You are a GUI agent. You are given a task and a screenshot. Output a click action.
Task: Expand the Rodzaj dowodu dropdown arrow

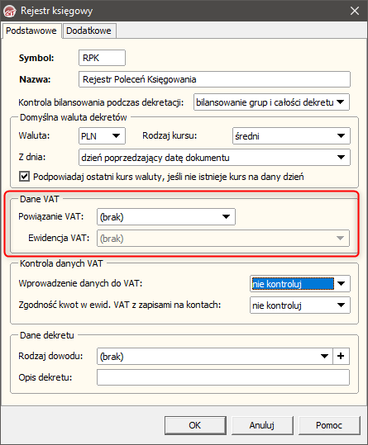pos(324,356)
